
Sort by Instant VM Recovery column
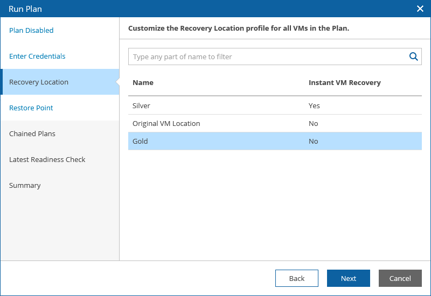[344, 83]
